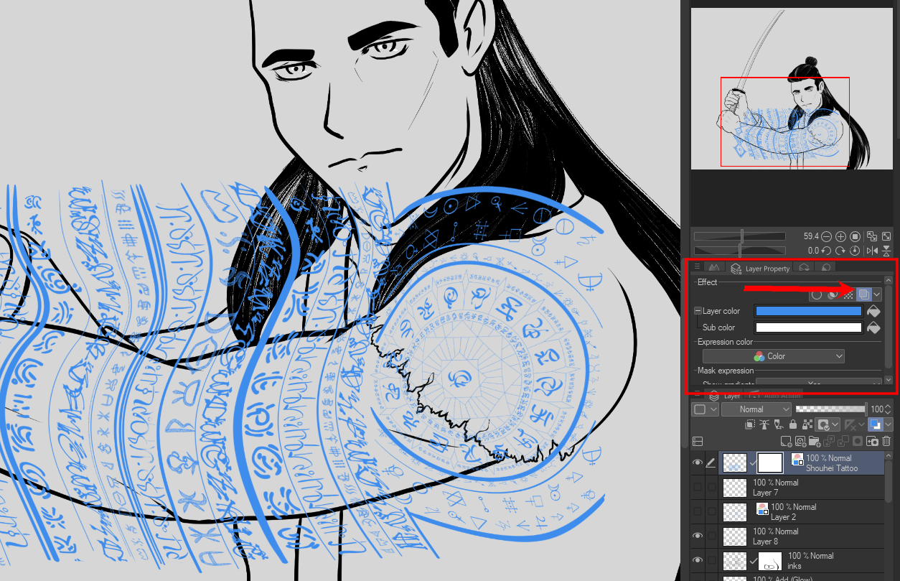Show the hidden Layer 2
Viewport: 900px width, 581px height.
click(697, 512)
